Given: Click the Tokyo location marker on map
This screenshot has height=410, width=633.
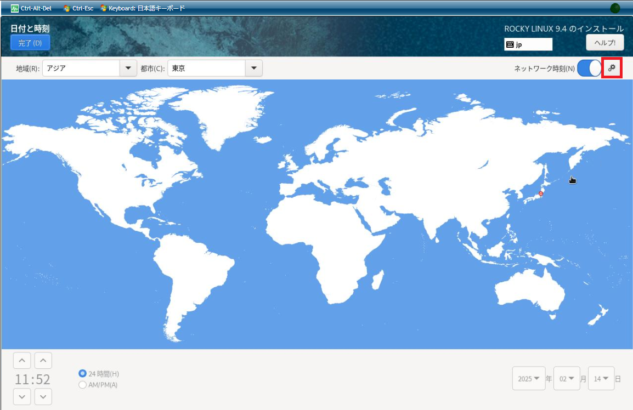Looking at the screenshot, I should (x=540, y=193).
